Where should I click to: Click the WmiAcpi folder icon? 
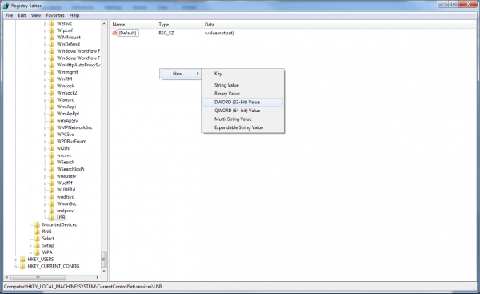pos(52,107)
